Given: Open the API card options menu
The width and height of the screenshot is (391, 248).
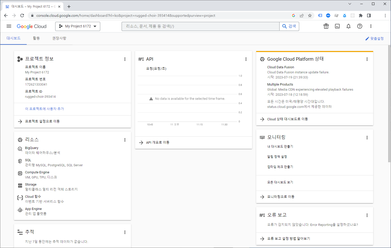Looking at the screenshot, I should tap(246, 59).
